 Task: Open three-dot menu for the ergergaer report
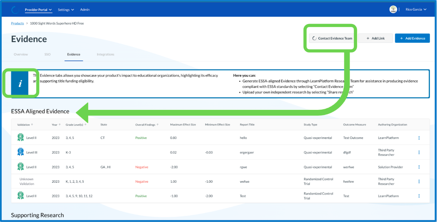(x=419, y=152)
